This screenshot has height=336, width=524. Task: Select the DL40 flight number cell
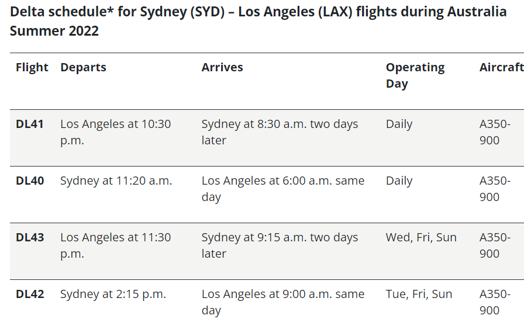pos(30,181)
